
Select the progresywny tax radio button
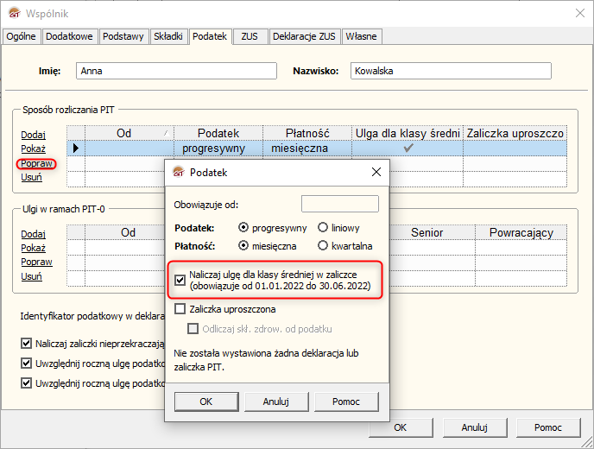click(243, 227)
